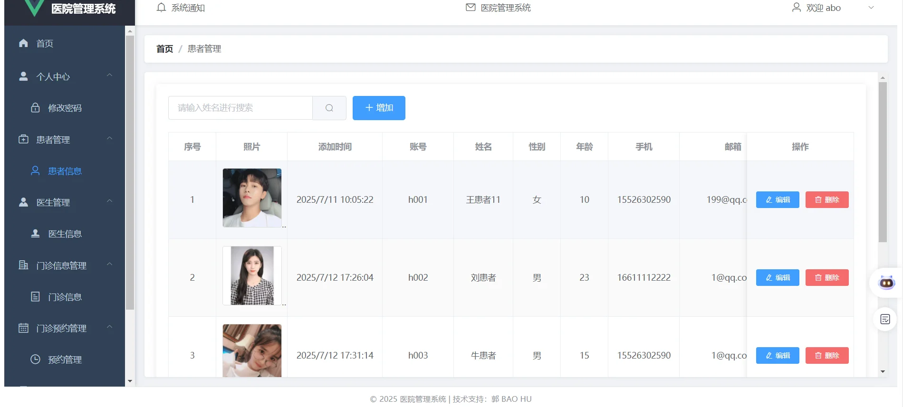Click the envelope icon beside 医院管理系统
This screenshot has height=407, width=903.
(x=471, y=8)
